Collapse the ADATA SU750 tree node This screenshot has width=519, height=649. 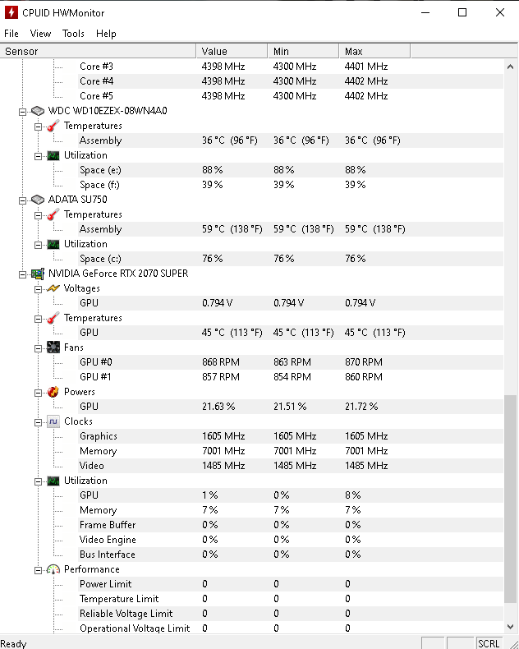click(x=23, y=200)
